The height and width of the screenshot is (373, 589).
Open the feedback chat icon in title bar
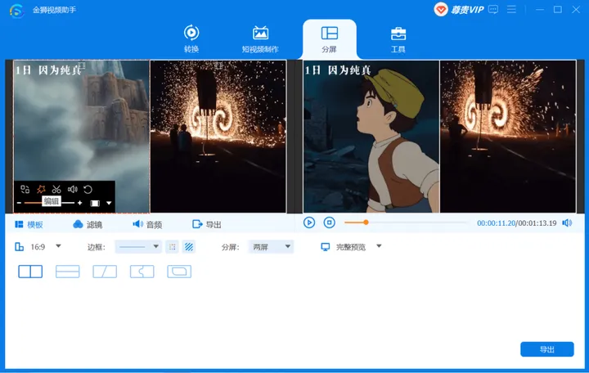[x=493, y=9]
